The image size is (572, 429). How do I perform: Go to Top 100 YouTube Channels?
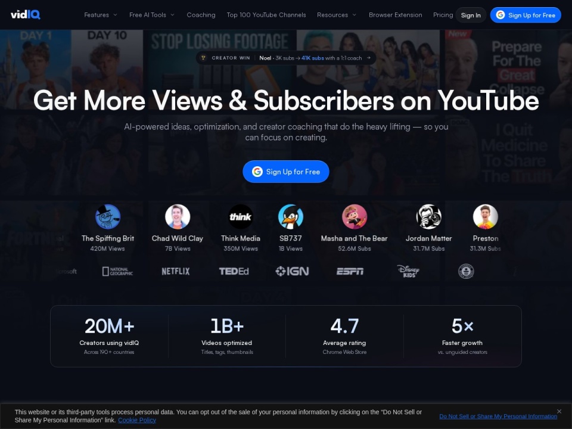266,15
